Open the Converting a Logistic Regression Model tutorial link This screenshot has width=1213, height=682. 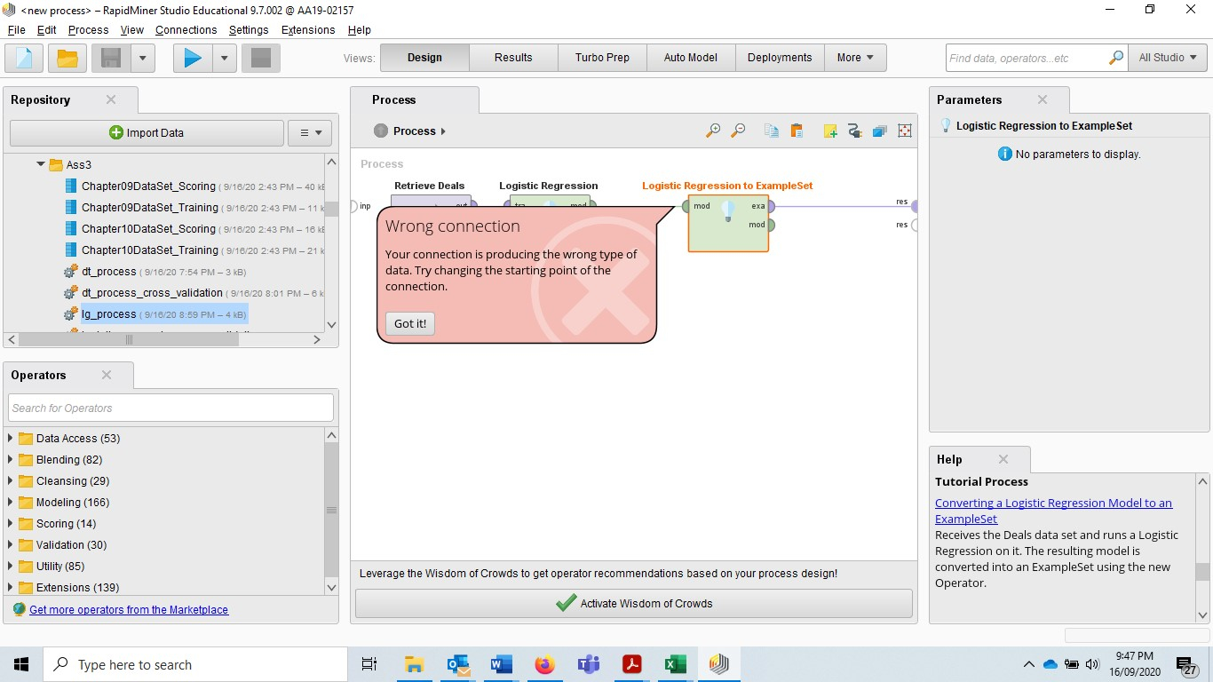tap(1053, 511)
